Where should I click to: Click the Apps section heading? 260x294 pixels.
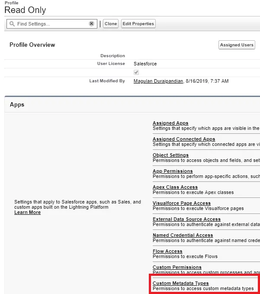click(17, 104)
